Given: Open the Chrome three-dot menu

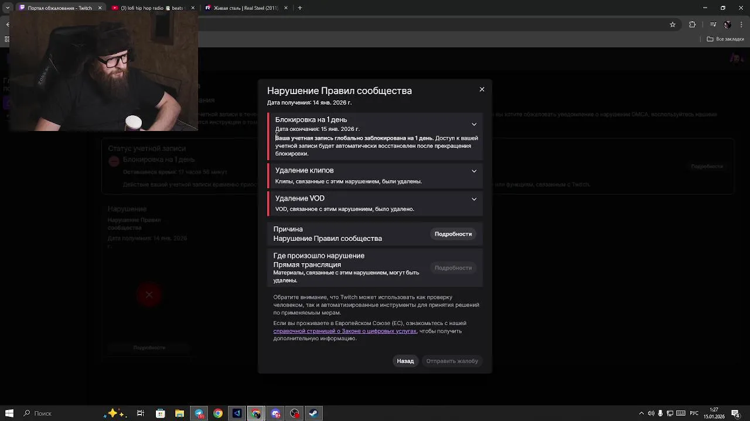Looking at the screenshot, I should 741,25.
